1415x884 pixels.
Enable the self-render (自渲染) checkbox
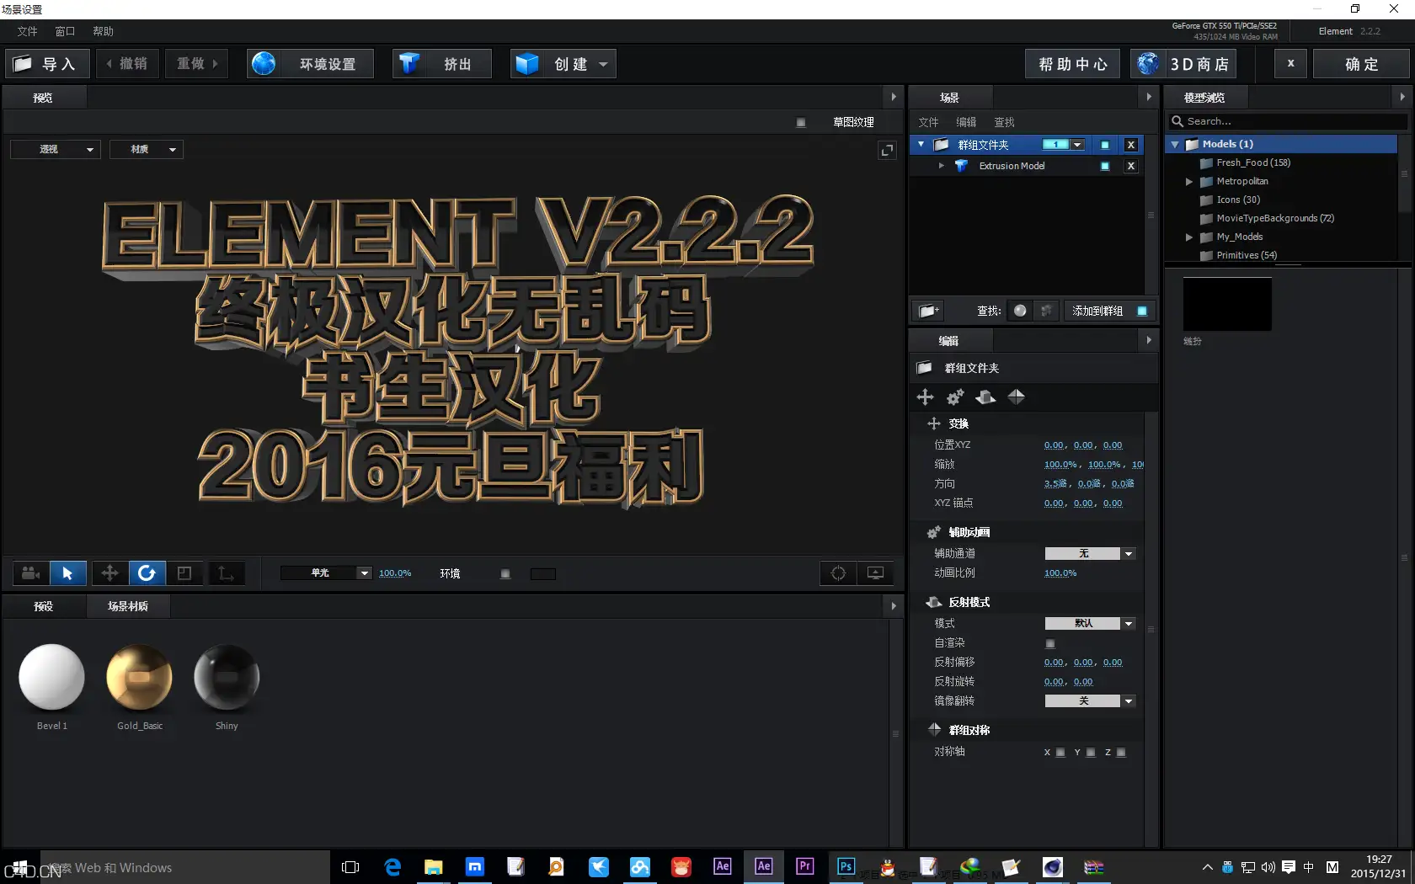pyautogui.click(x=1050, y=643)
